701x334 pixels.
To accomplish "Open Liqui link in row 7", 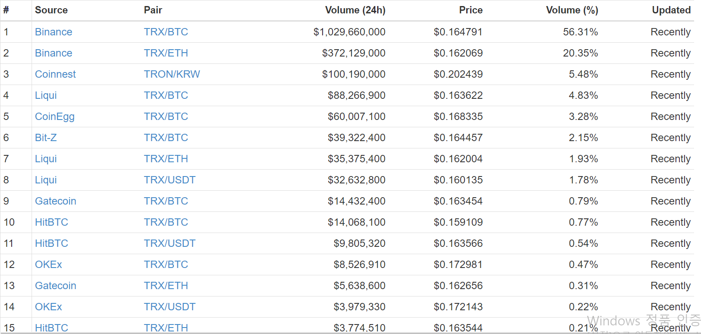I will (46, 159).
